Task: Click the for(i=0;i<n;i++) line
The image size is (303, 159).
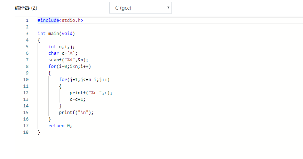Action: 70,67
